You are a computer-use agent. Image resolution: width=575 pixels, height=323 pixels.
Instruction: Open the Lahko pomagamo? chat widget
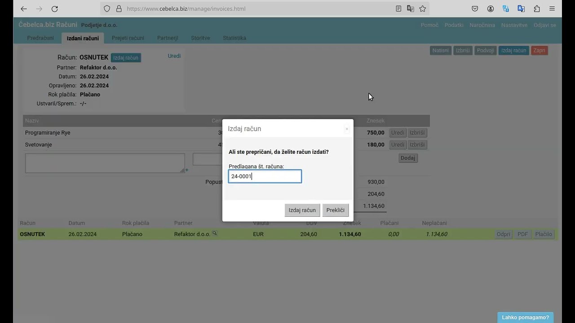click(x=526, y=317)
